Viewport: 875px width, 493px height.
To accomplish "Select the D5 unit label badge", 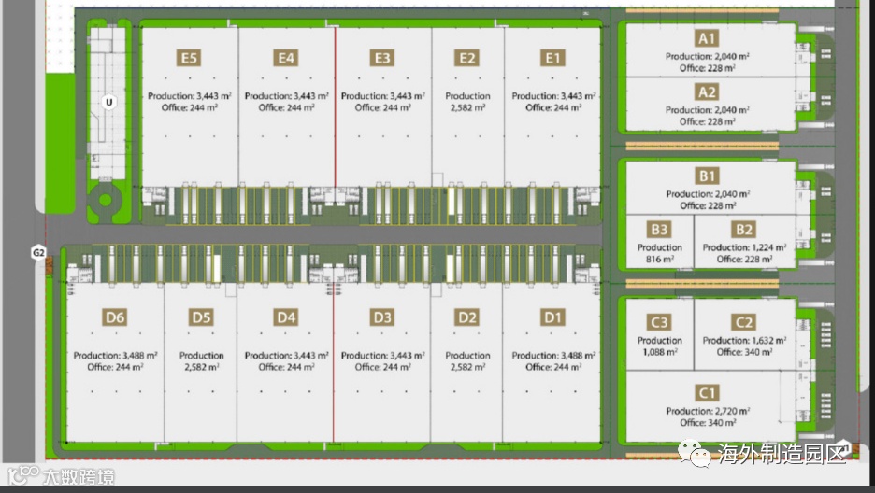I will [201, 317].
